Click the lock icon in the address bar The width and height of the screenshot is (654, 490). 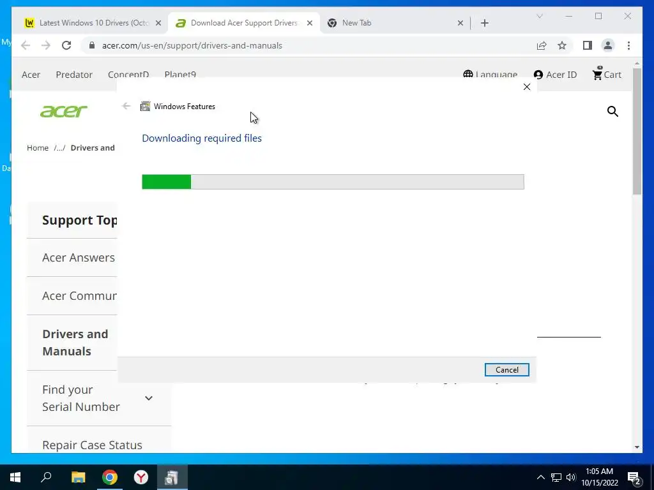[92, 45]
